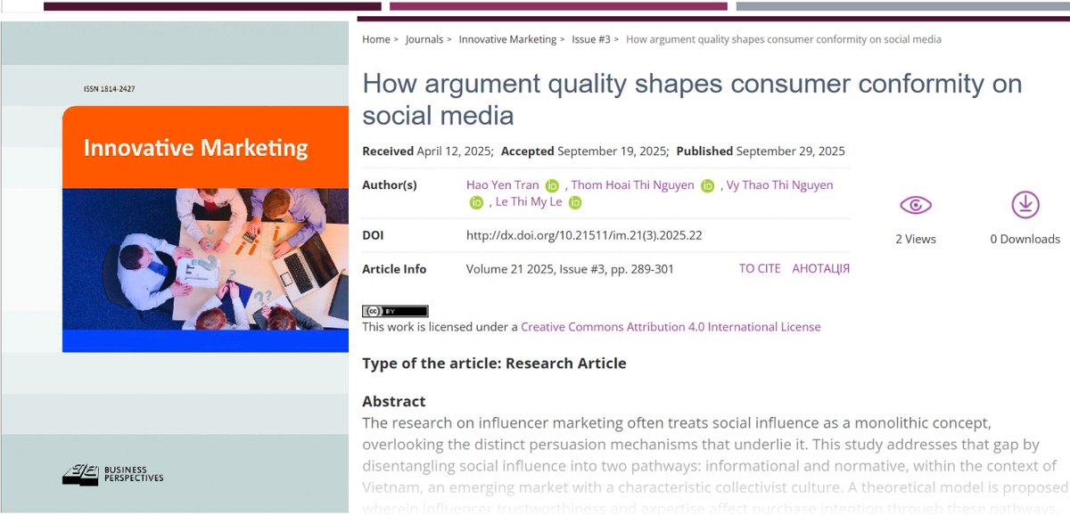Click the Creative Commons BY badge

pyautogui.click(x=395, y=311)
